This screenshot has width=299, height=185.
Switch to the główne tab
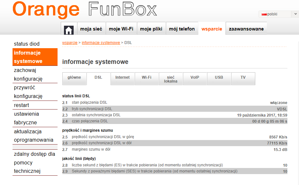coord(74,78)
